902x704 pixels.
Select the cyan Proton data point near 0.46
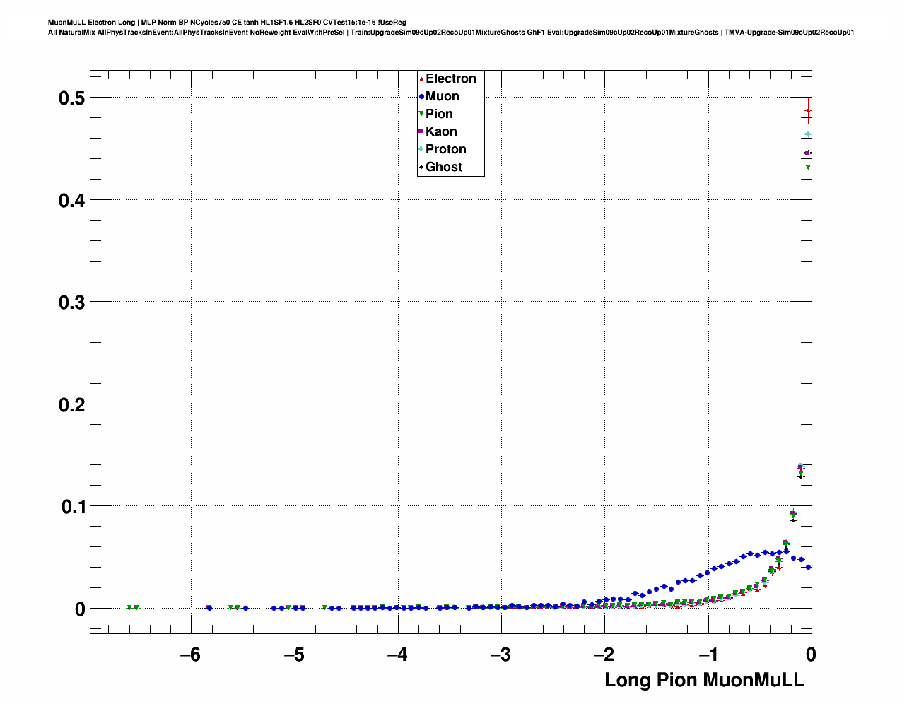click(808, 134)
